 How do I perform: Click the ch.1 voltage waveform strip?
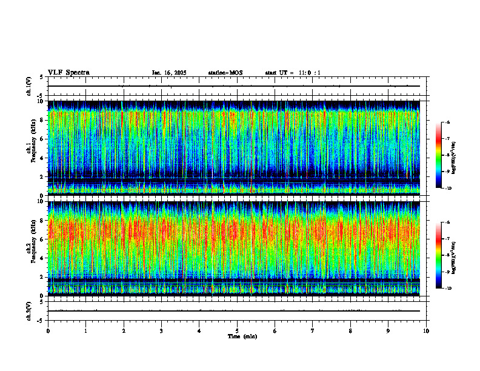(237, 86)
